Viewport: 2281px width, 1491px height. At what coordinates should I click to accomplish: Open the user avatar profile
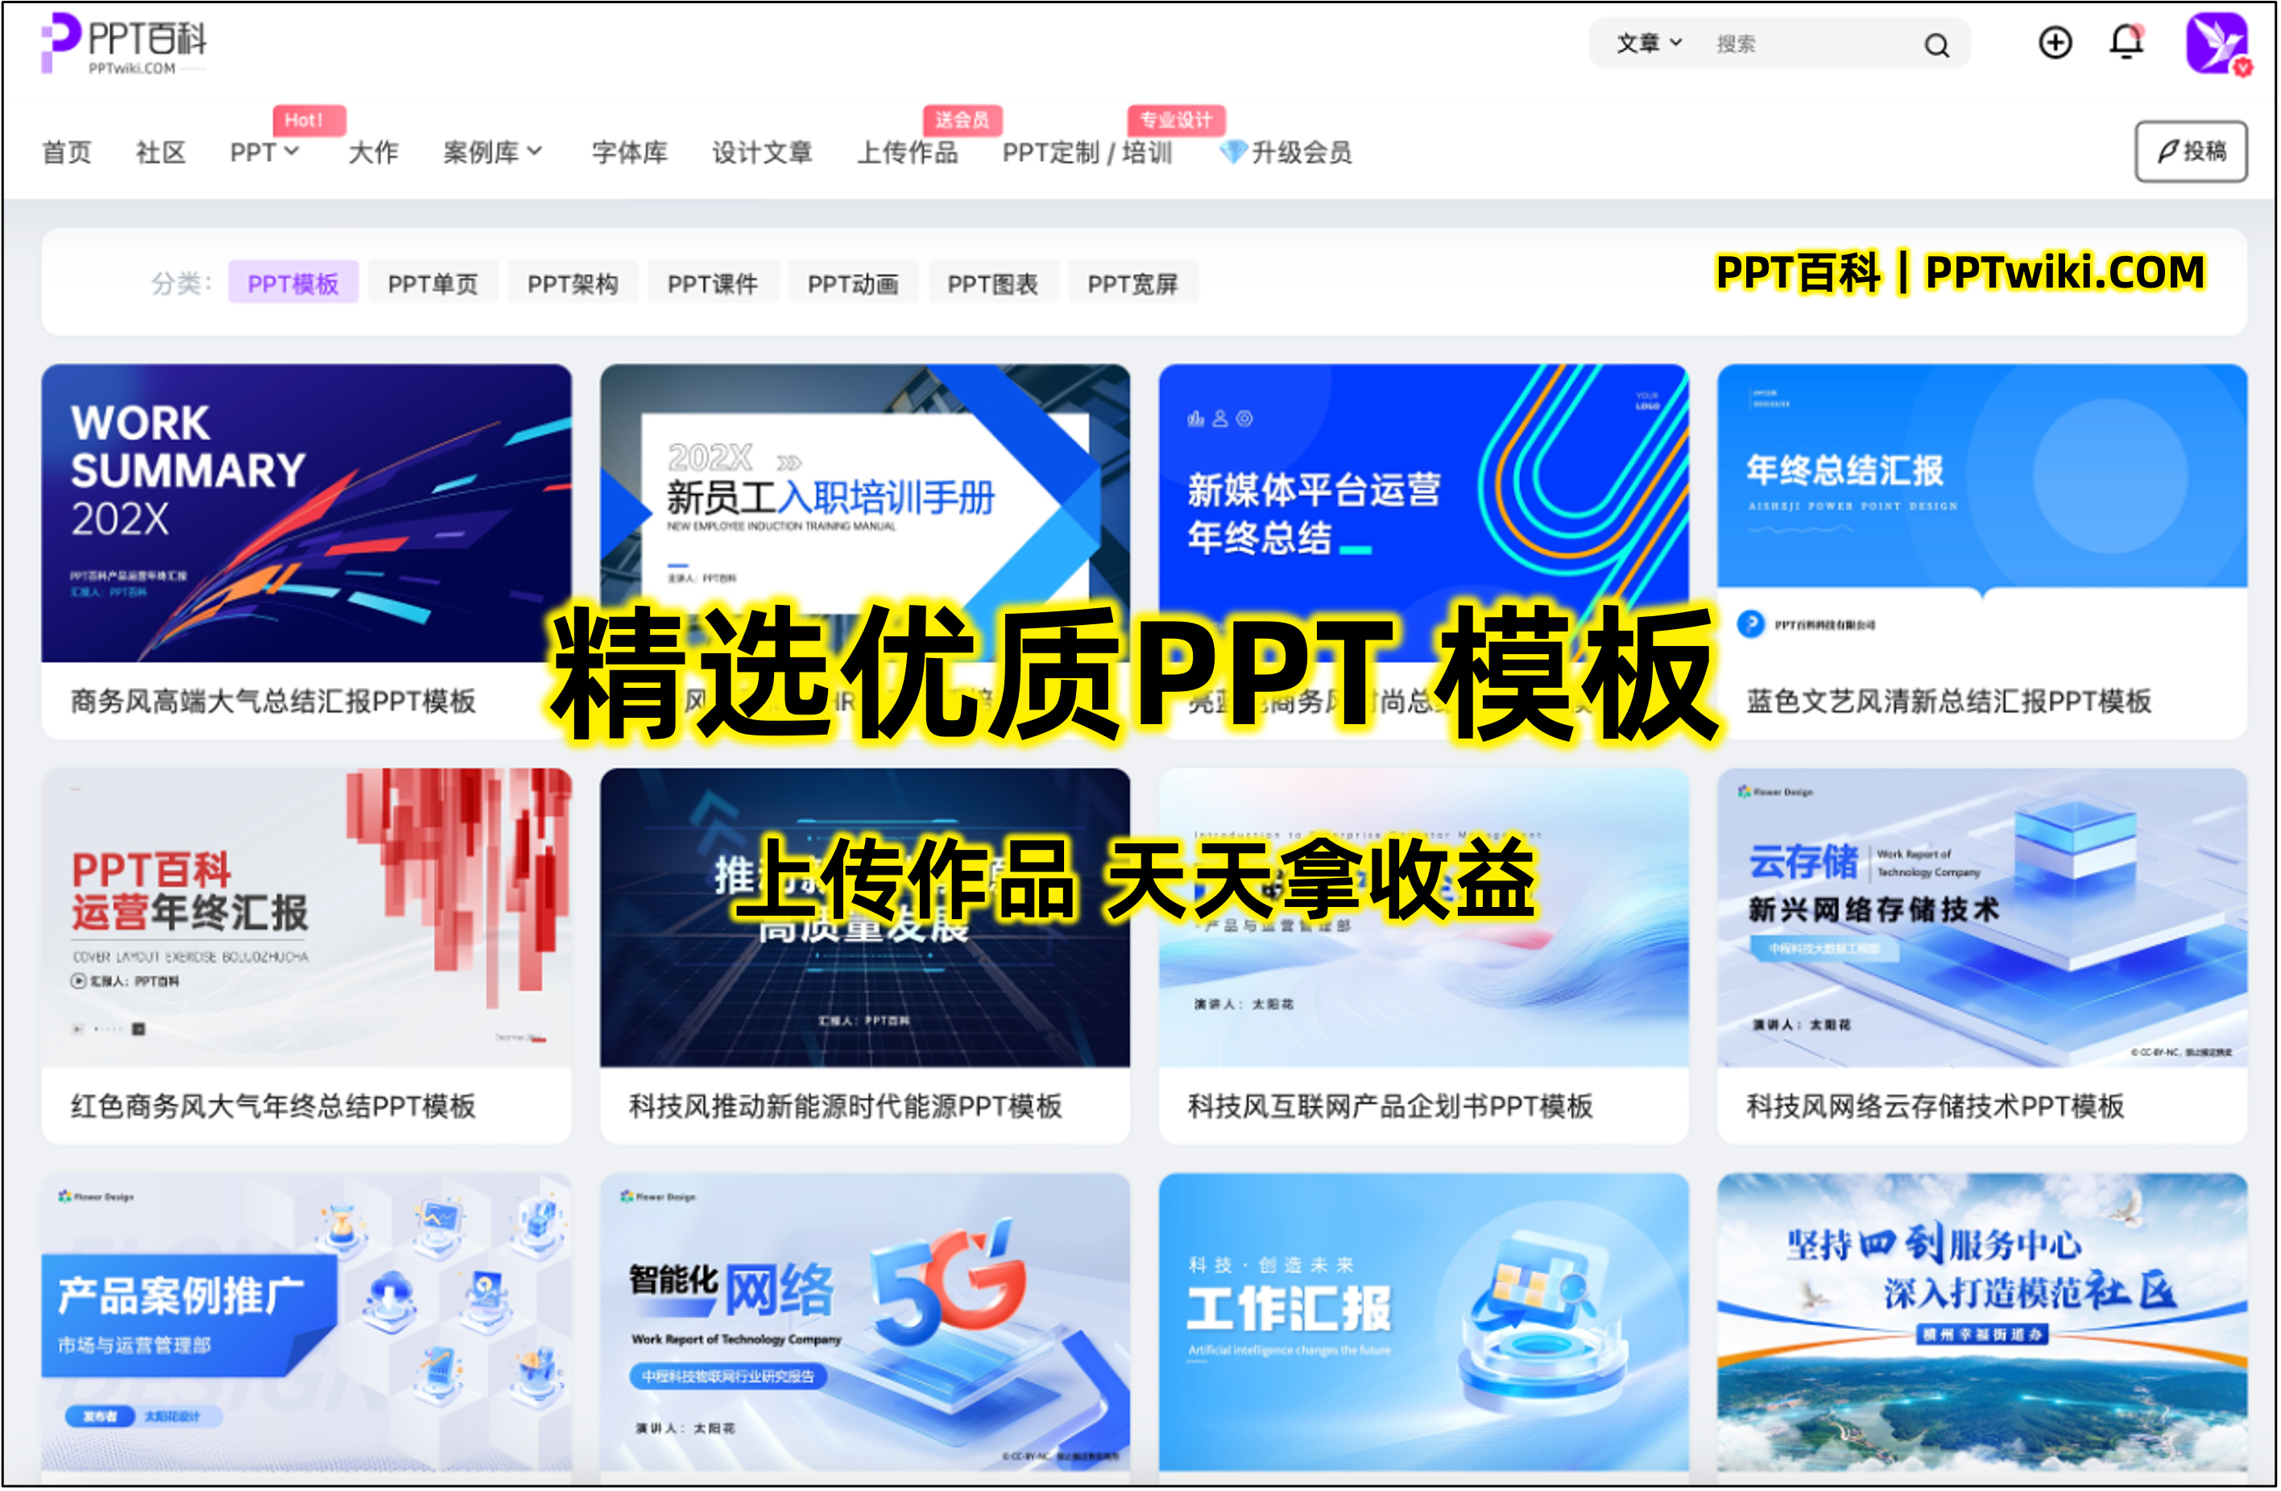click(2217, 43)
